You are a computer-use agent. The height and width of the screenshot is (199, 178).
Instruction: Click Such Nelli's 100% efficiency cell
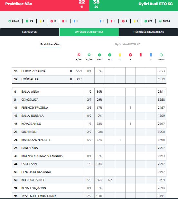(99, 132)
